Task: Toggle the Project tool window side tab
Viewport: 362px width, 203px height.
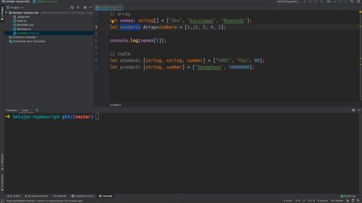Action: click(2, 14)
